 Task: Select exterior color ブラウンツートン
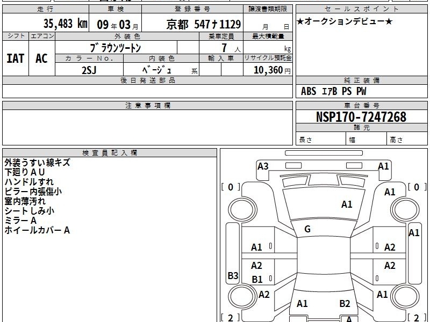click(116, 48)
